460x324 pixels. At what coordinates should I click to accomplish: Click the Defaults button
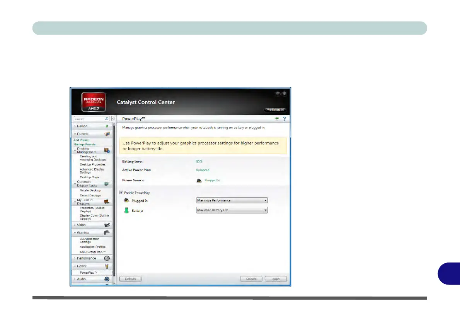click(130, 279)
